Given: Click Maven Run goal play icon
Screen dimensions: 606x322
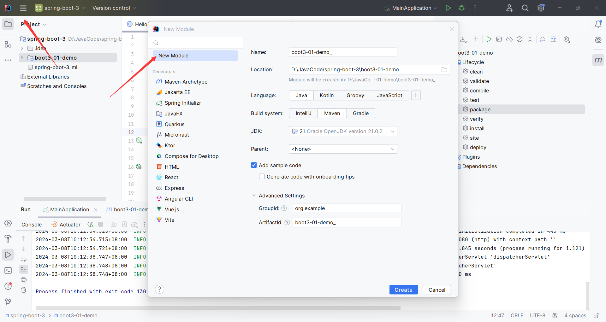Looking at the screenshot, I should tap(489, 39).
